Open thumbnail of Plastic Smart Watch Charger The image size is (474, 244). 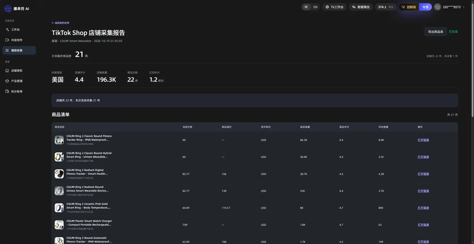pyautogui.click(x=59, y=225)
